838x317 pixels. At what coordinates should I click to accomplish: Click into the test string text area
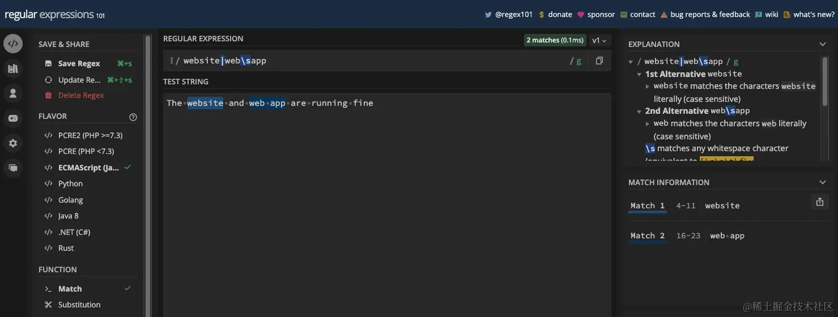(387, 205)
